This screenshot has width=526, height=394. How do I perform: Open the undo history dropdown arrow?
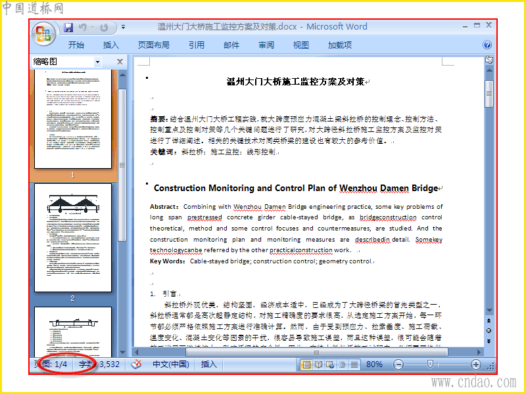click(92, 28)
